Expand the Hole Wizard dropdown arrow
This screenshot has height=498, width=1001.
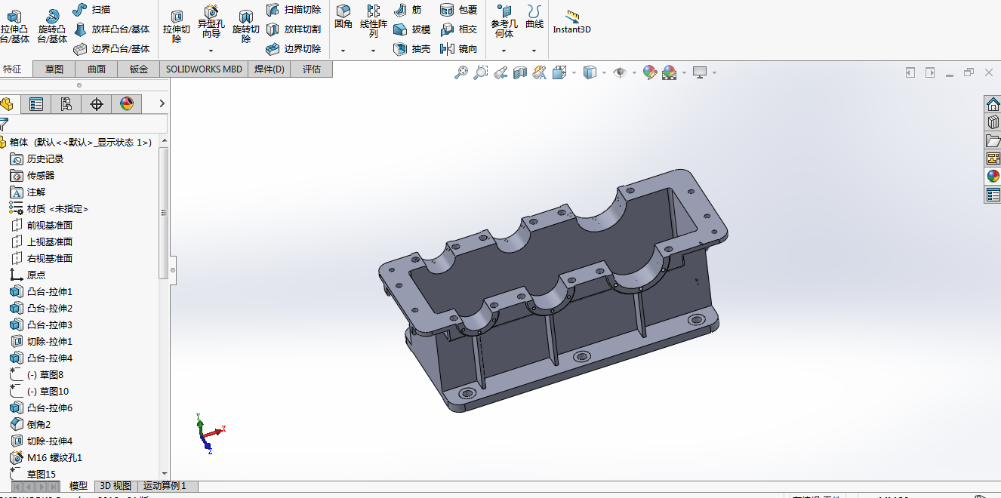click(x=211, y=51)
